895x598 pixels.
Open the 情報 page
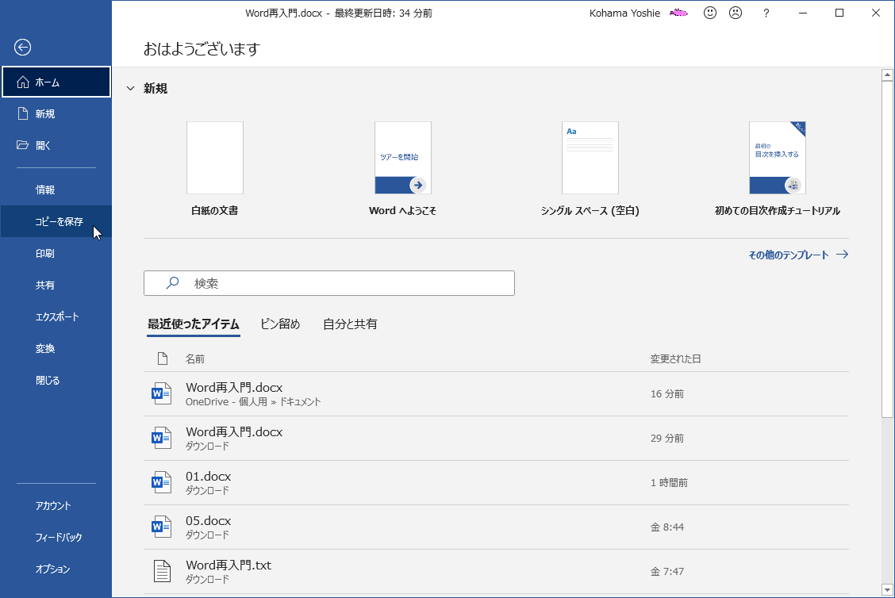coord(56,190)
